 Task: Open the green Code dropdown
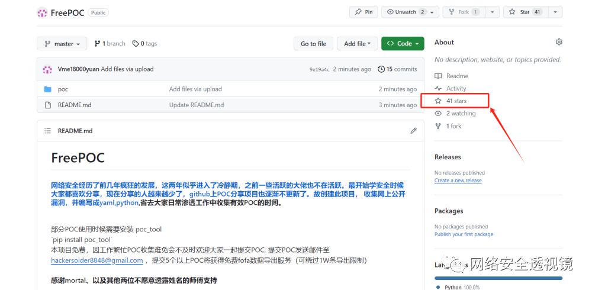(x=403, y=44)
